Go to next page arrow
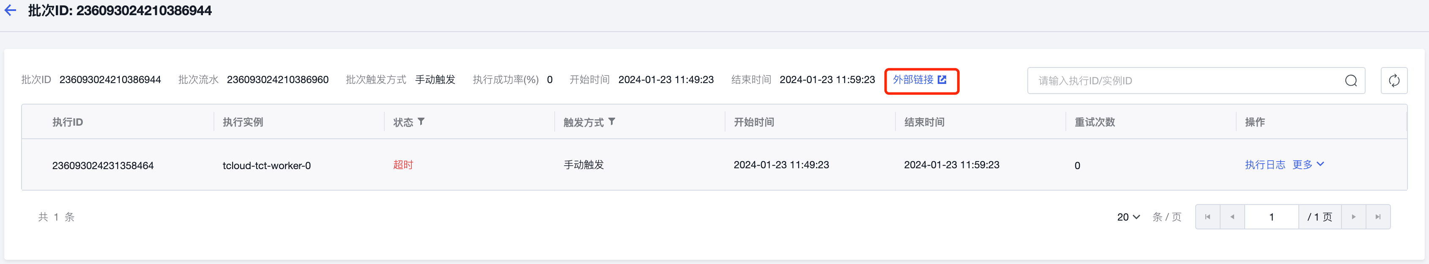 (x=1354, y=217)
